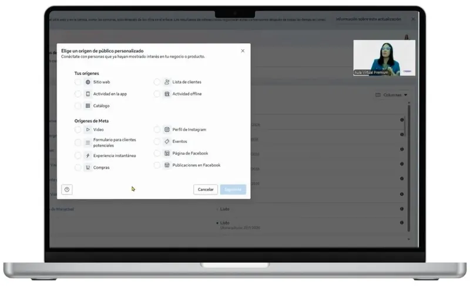The image size is (470, 286).
Task: Select the Video radio button
Action: [78, 130]
